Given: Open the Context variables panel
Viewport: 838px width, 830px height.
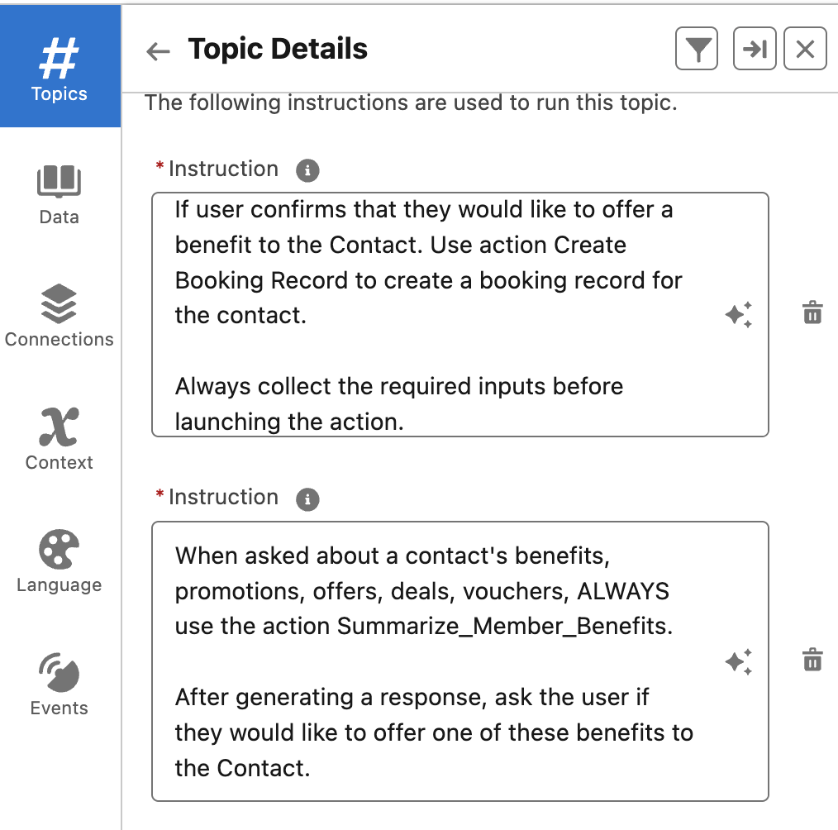Looking at the screenshot, I should [x=60, y=440].
